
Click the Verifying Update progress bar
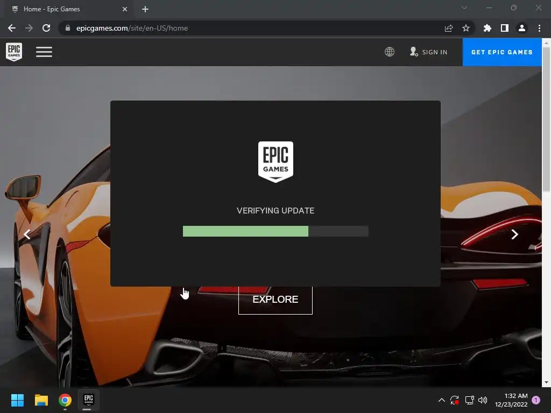click(275, 231)
